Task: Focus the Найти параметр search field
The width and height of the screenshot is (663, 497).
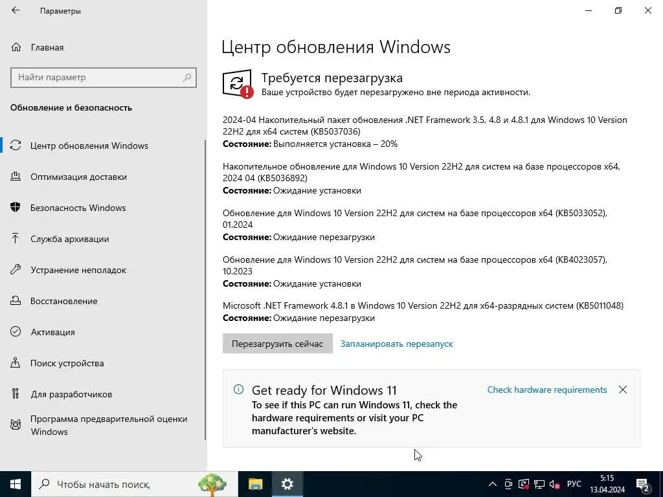Action: 103,78
